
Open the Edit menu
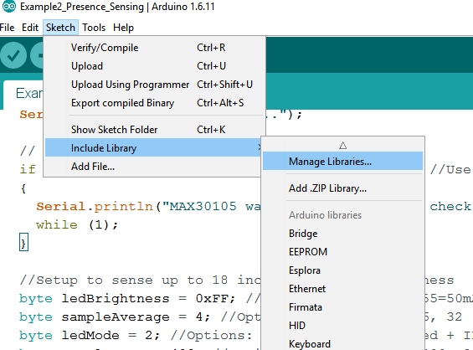click(30, 28)
